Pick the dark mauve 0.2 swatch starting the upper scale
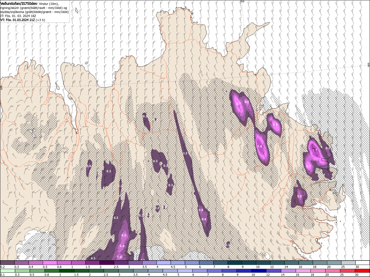Viewport: 370px width, 277px height. [x=7, y=263]
